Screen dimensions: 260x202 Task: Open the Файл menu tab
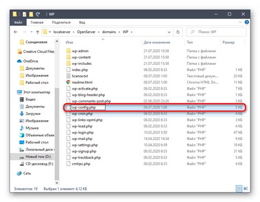coord(18,23)
